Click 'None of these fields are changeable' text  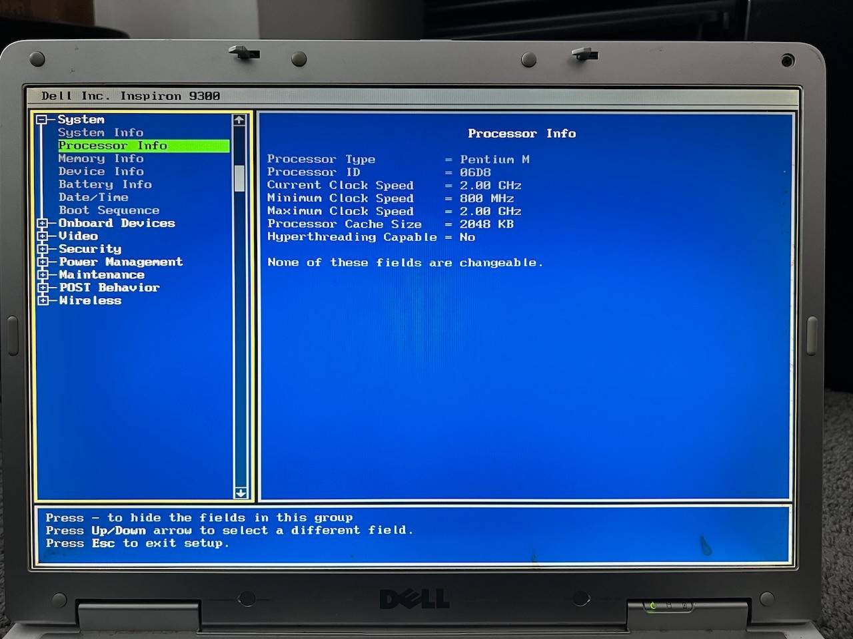tap(405, 262)
